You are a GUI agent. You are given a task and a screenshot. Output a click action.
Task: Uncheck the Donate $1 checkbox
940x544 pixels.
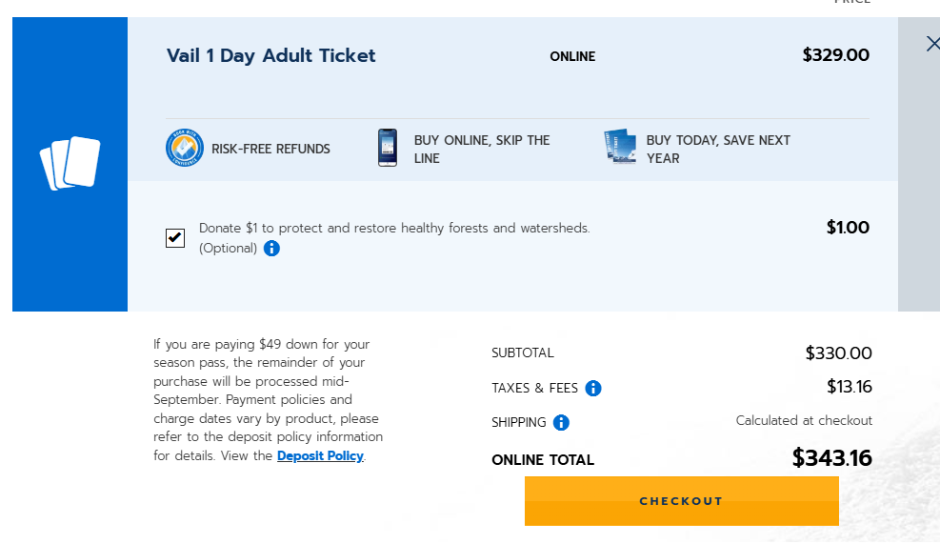(175, 238)
